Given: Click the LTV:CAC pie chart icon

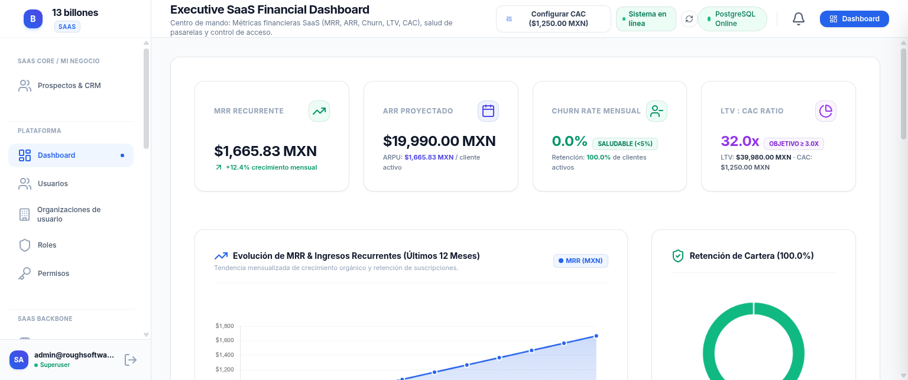Looking at the screenshot, I should (826, 111).
